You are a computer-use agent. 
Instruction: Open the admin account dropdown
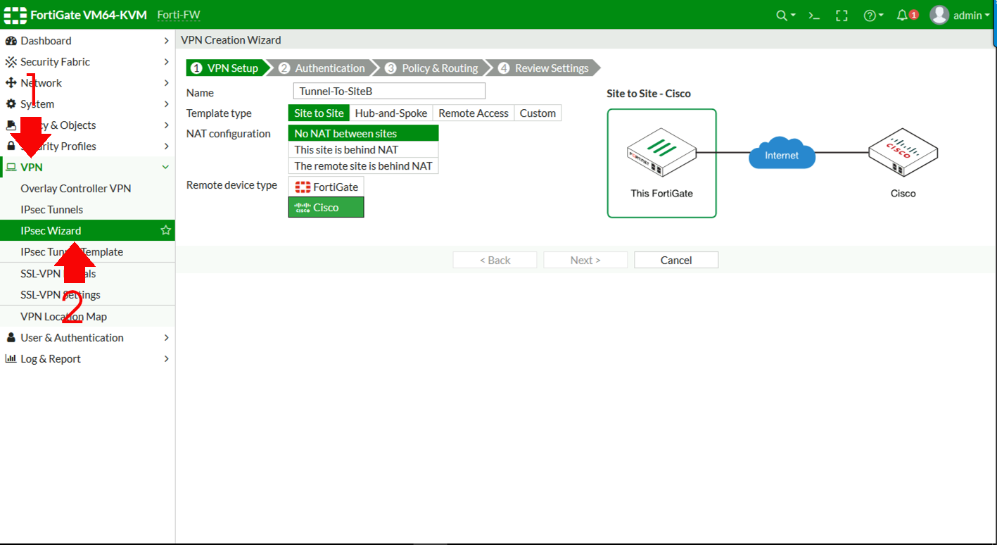pyautogui.click(x=972, y=15)
